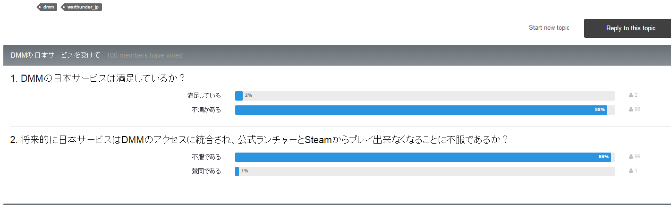Image resolution: width=671 pixels, height=205 pixels.
Task: Click the voter icon beside count 2
Action: (x=631, y=95)
